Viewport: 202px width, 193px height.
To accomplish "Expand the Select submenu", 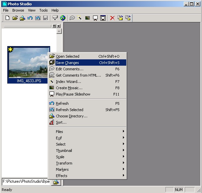I will pos(87,144).
